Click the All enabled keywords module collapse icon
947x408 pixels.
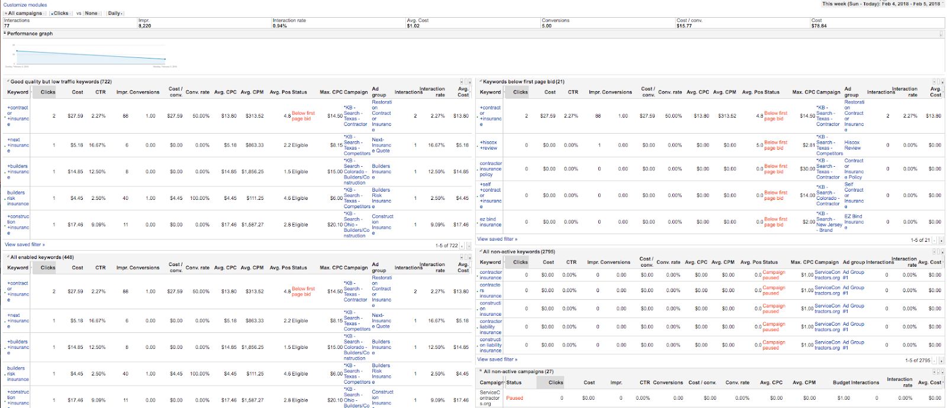tap(8, 257)
